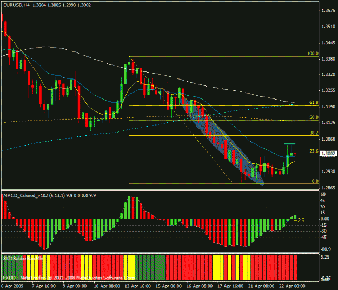Screen dimensions: 338x290
Task: Click the 8K21RubberBand4hr indicator label
Action: click(x=23, y=258)
